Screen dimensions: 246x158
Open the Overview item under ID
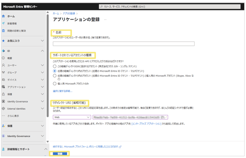coord(10,58)
